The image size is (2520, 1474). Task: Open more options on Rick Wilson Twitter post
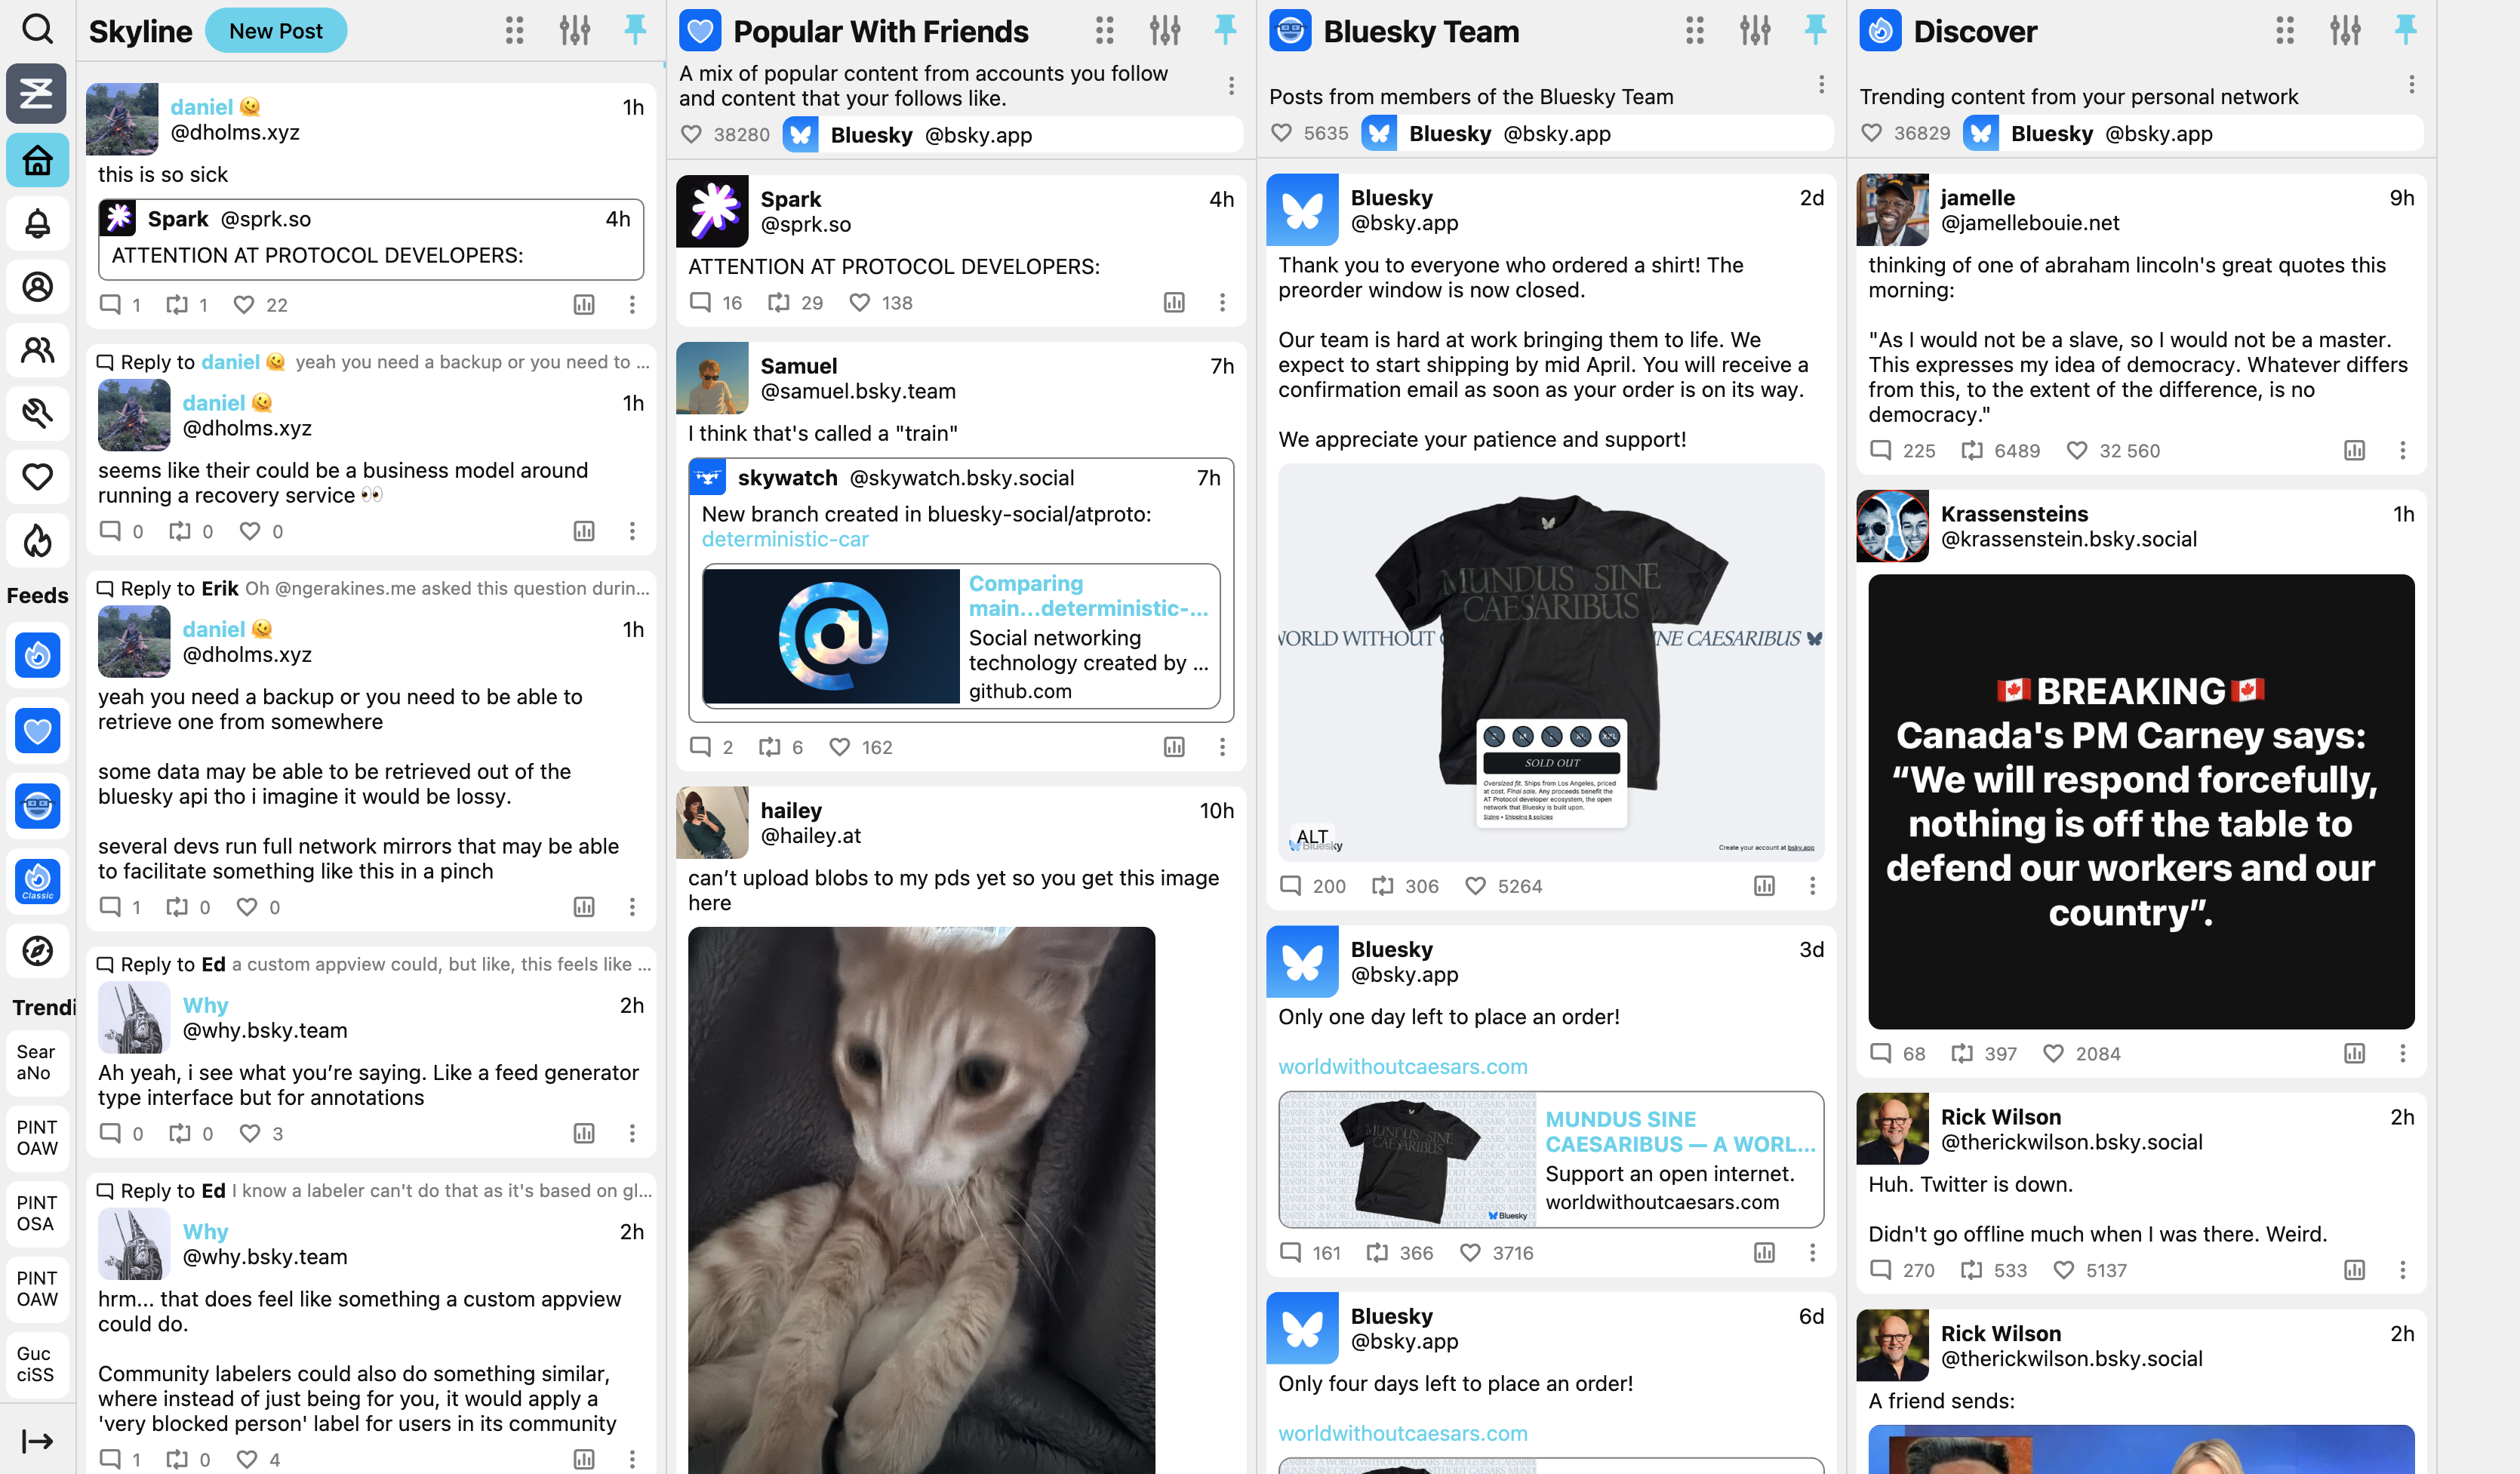tap(2402, 1270)
